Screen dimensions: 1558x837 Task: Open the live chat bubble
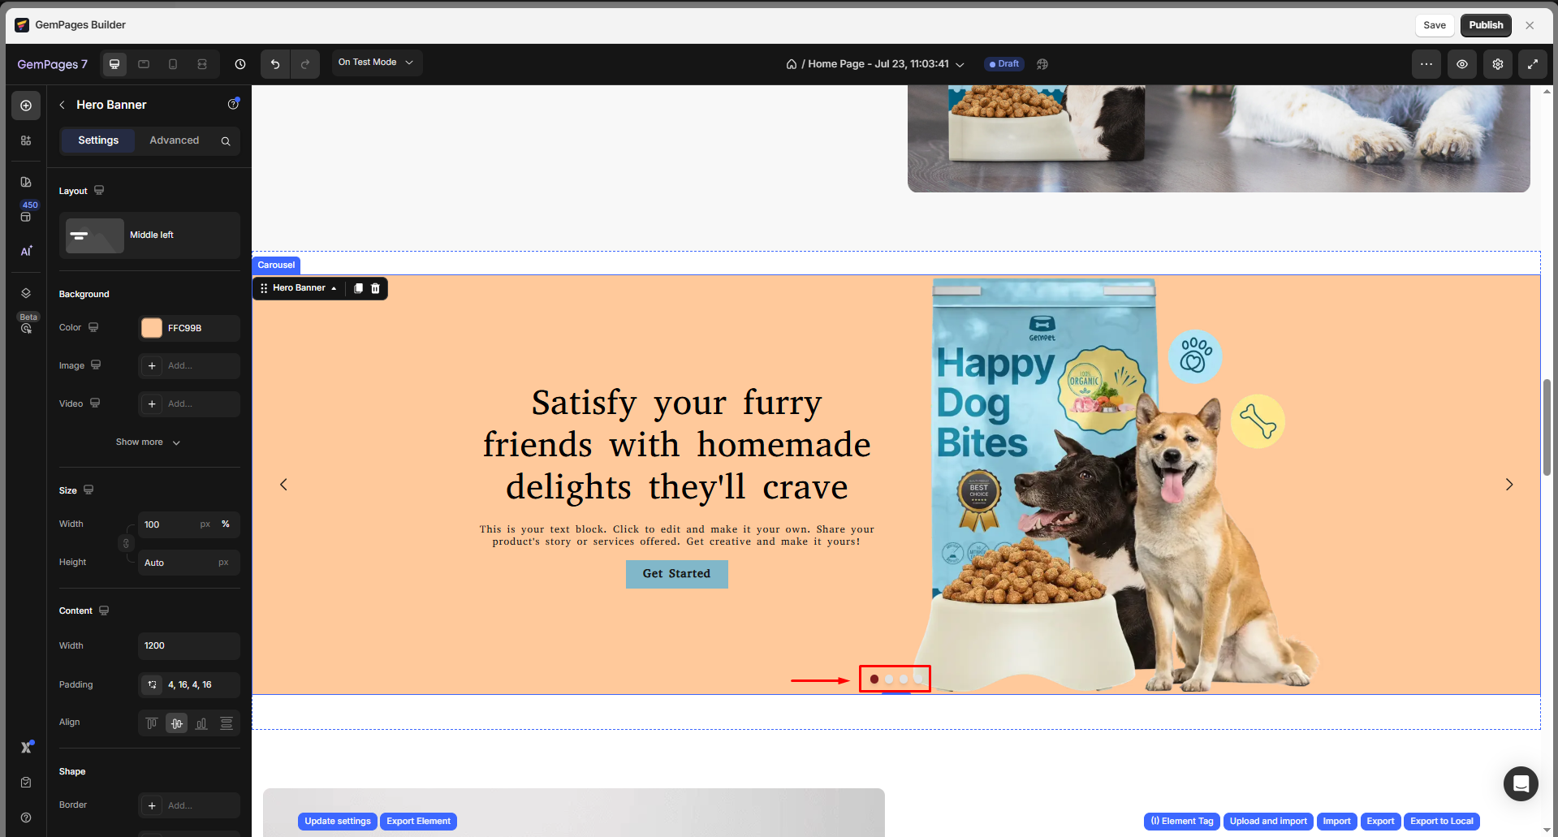1521,783
